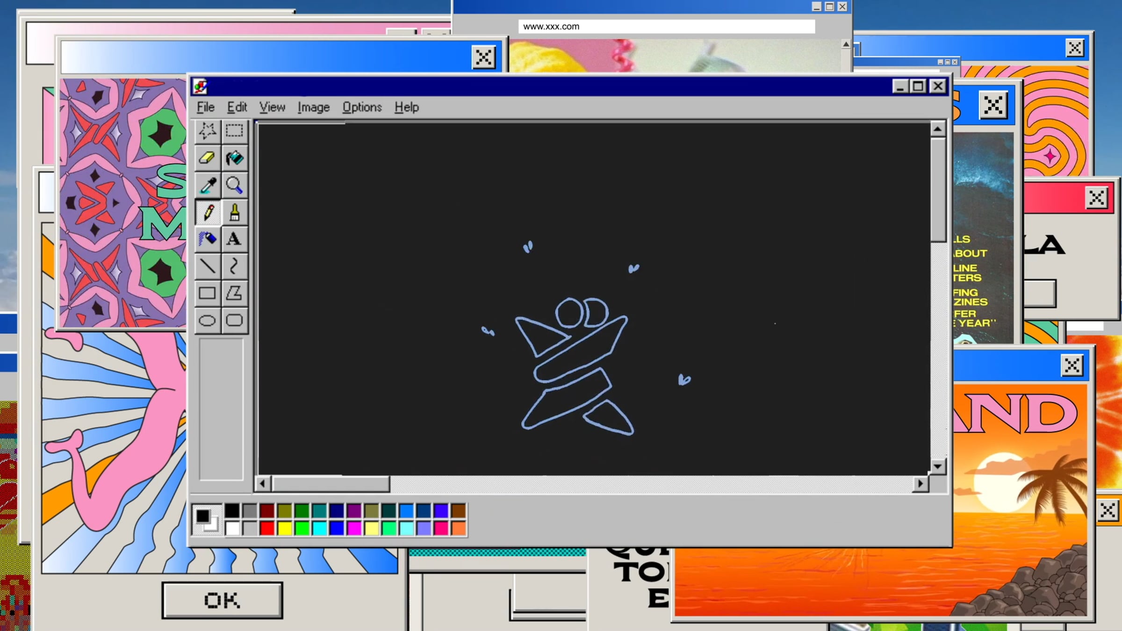Click the www.xxx.com address field
Image resolution: width=1122 pixels, height=631 pixels.
point(666,27)
